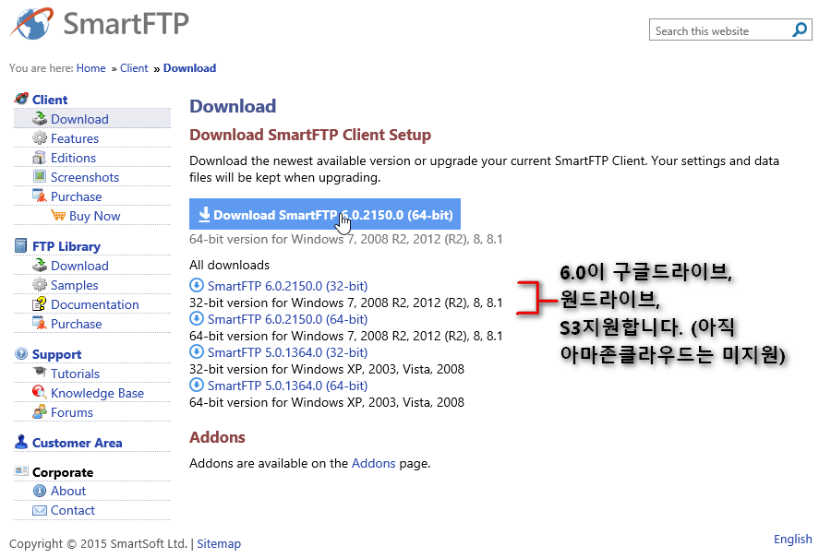The width and height of the screenshot is (819, 558).
Task: Open the Tutorials page
Action: [x=75, y=374]
